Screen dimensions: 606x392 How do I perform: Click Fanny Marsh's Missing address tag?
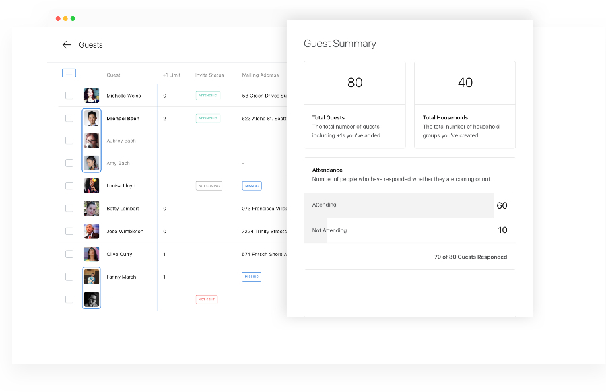(x=252, y=277)
